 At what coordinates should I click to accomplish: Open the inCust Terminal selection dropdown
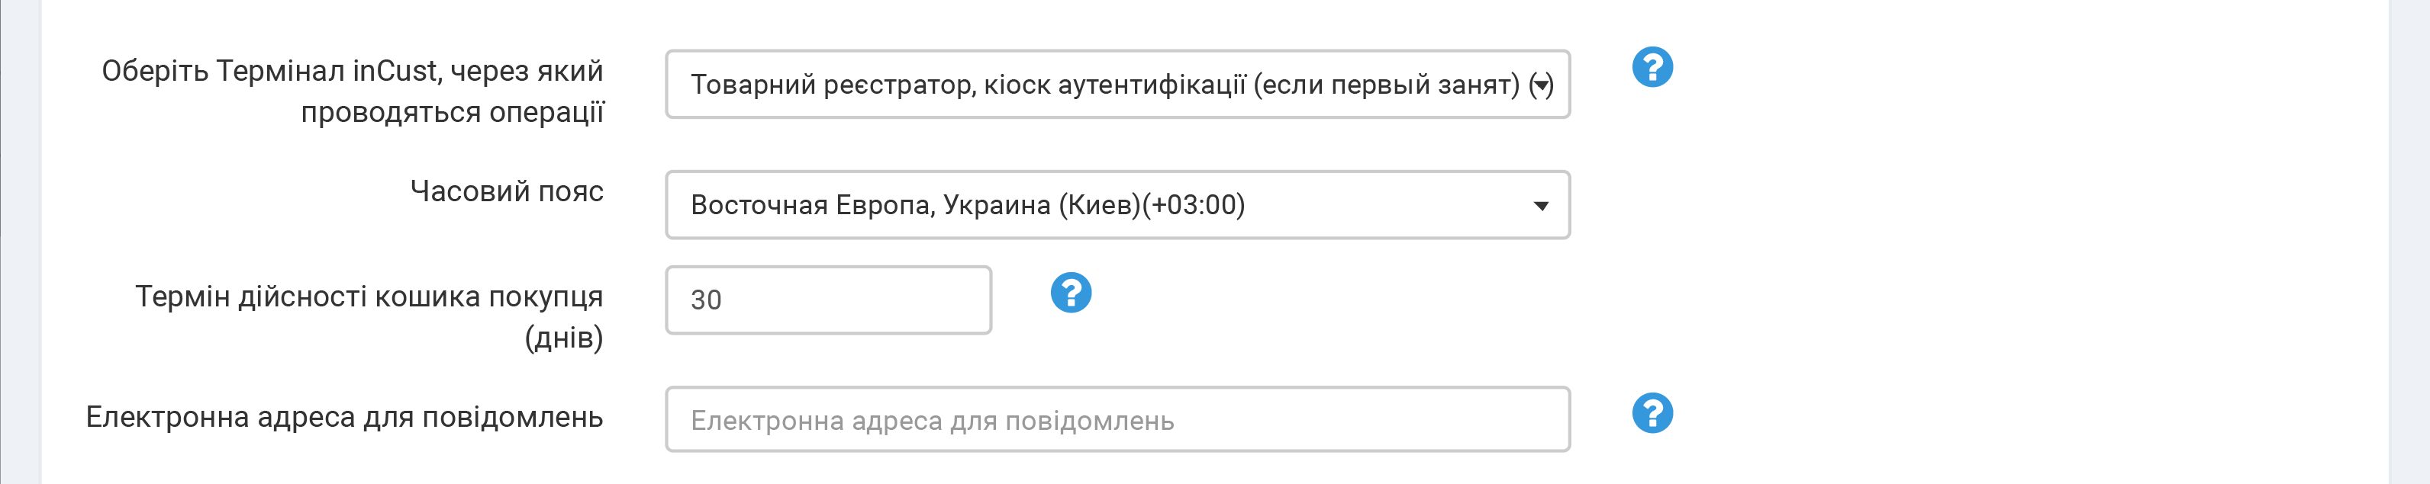1117,85
